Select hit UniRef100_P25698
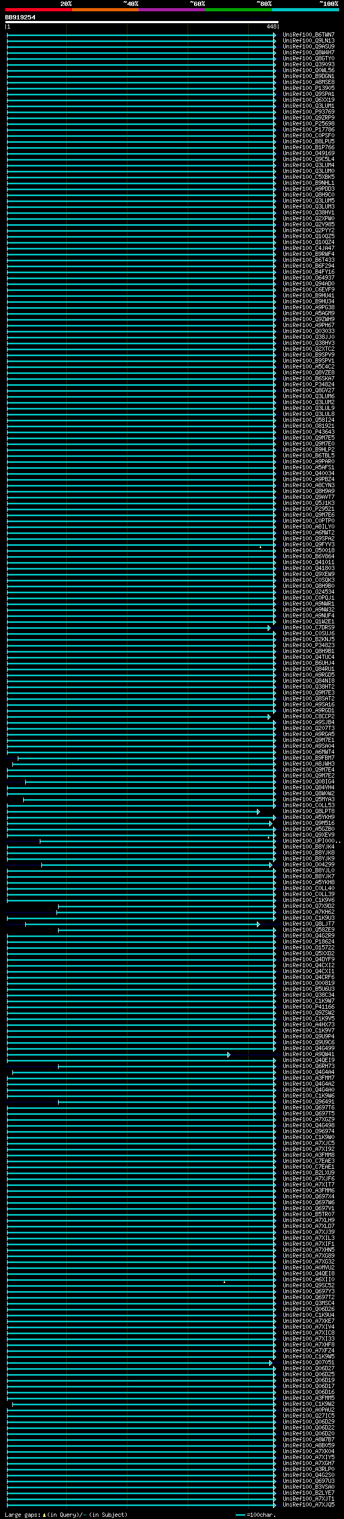This screenshot has width=344, height=1519. [308, 123]
